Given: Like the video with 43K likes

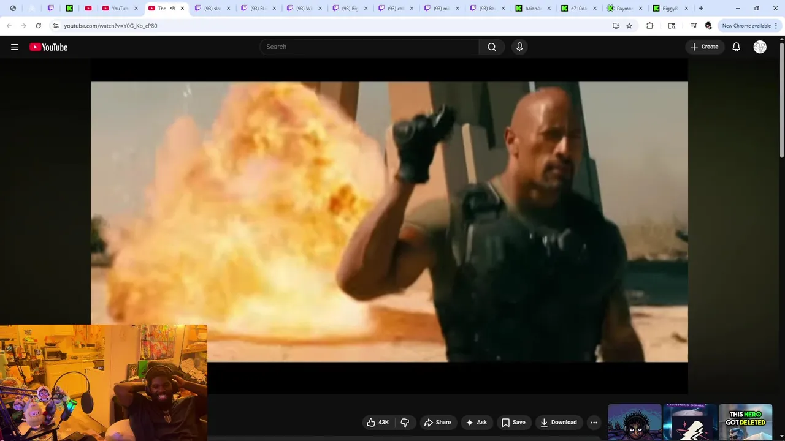Looking at the screenshot, I should [x=378, y=422].
